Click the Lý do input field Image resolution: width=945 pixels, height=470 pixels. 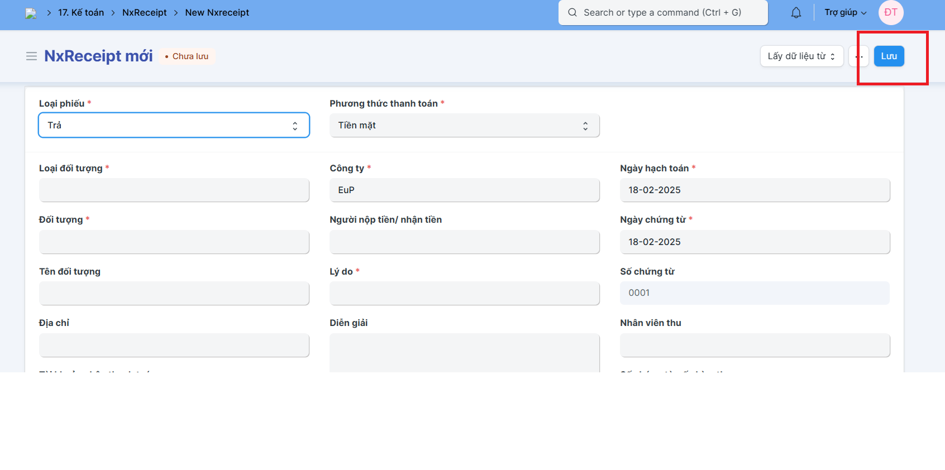click(464, 294)
